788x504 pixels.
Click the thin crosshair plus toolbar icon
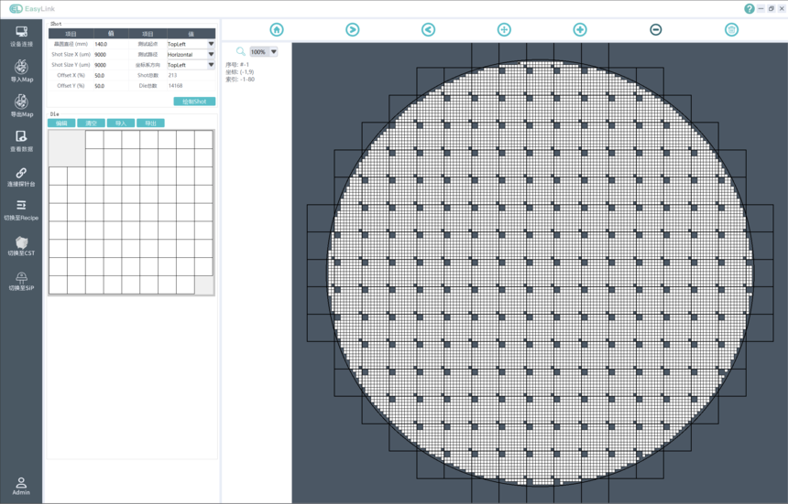504,29
